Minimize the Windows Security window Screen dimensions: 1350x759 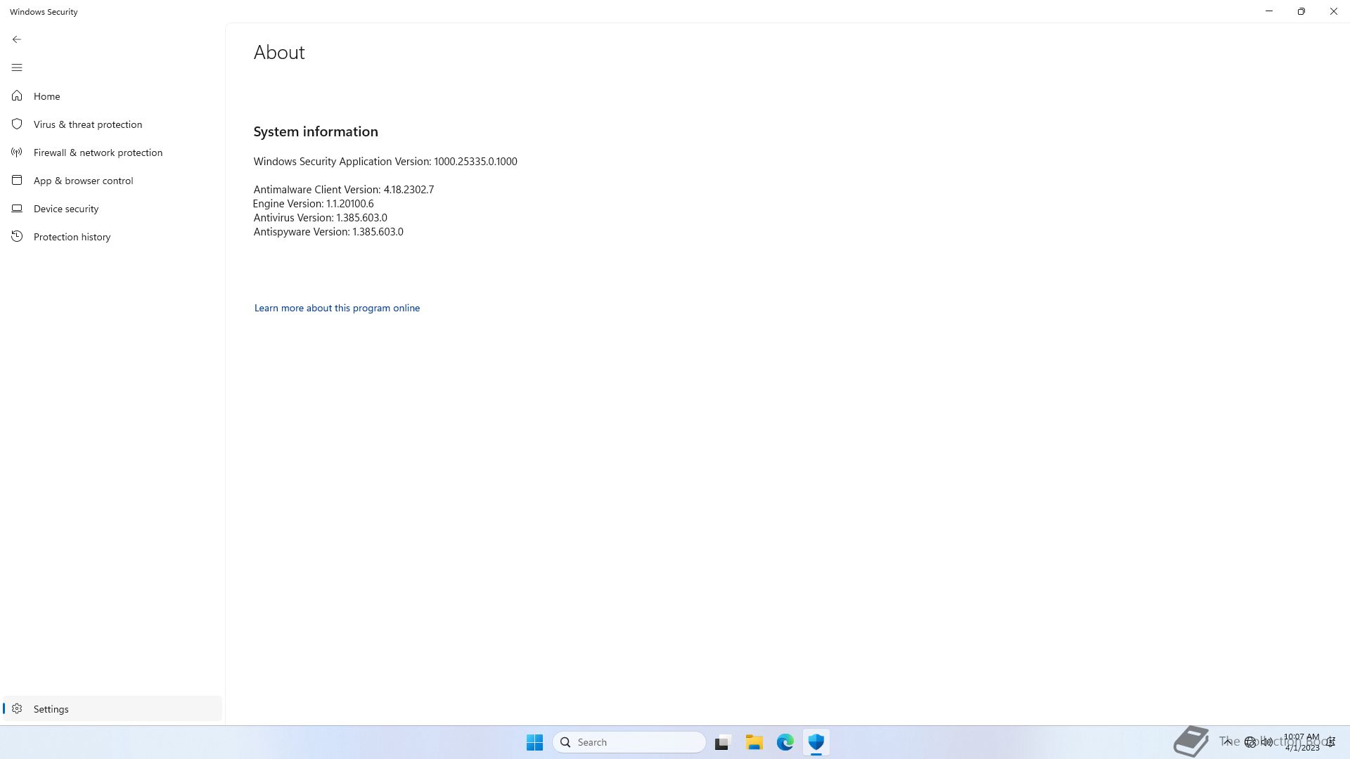[1269, 11]
